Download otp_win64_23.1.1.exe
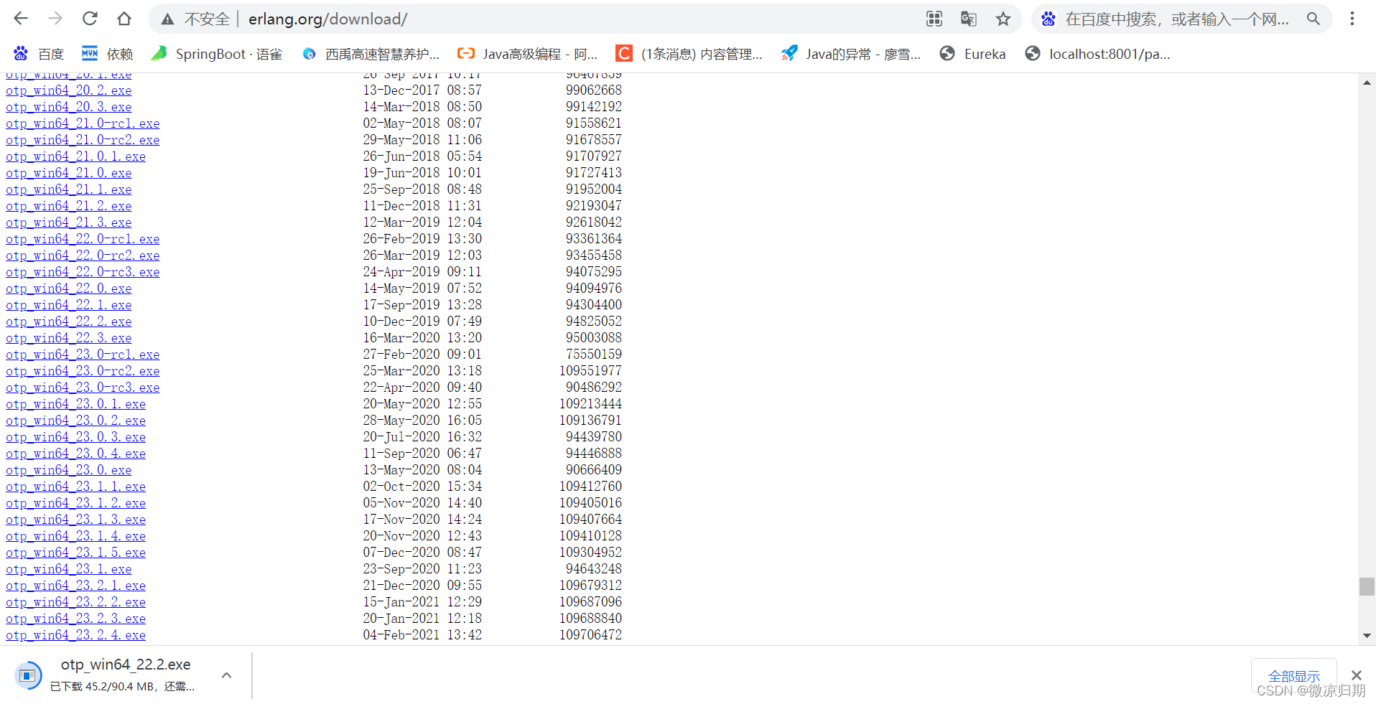 75,487
